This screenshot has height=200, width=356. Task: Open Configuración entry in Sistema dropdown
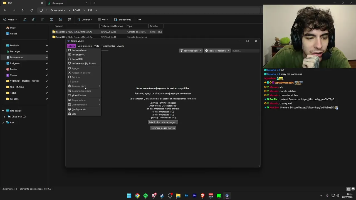(x=84, y=109)
